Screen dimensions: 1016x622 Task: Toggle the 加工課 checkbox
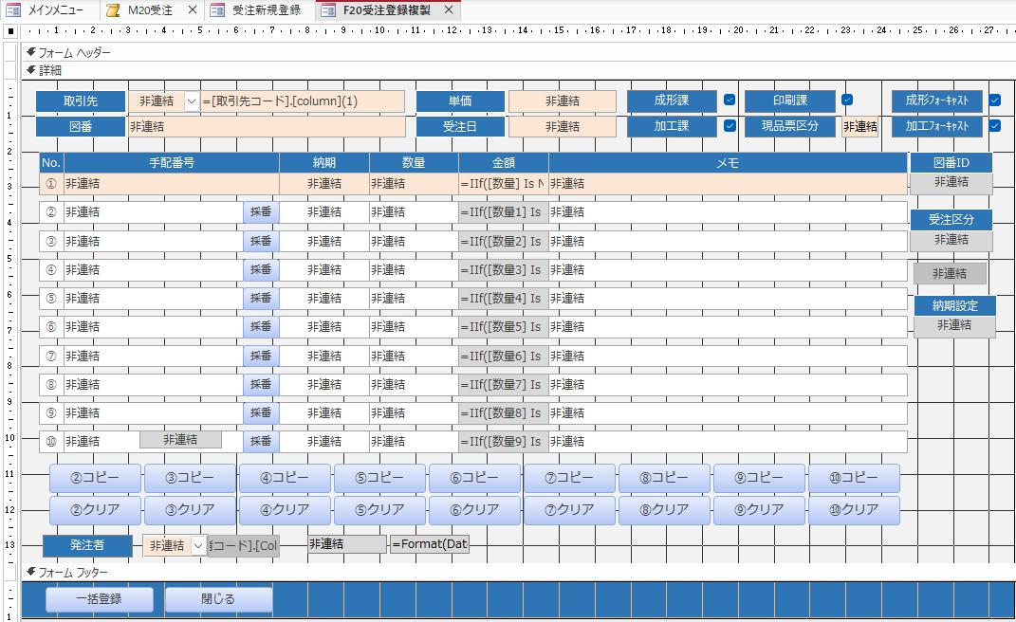point(730,126)
